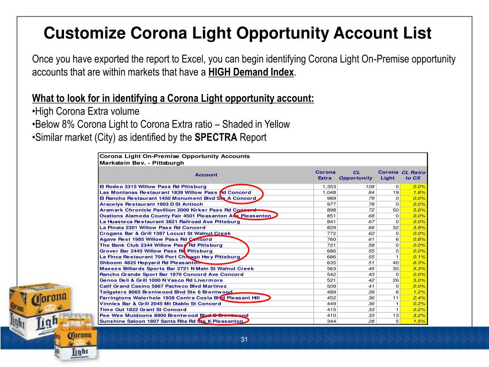Screen dimensions: 489x367
Task: Click 'Vinnies Bar & Grill' account
Action: 160,303
